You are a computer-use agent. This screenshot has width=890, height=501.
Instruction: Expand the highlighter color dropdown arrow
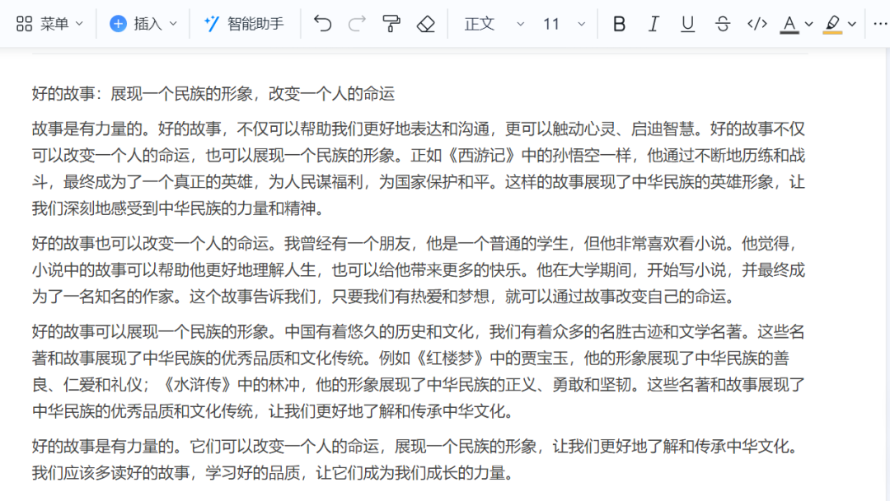coord(851,24)
